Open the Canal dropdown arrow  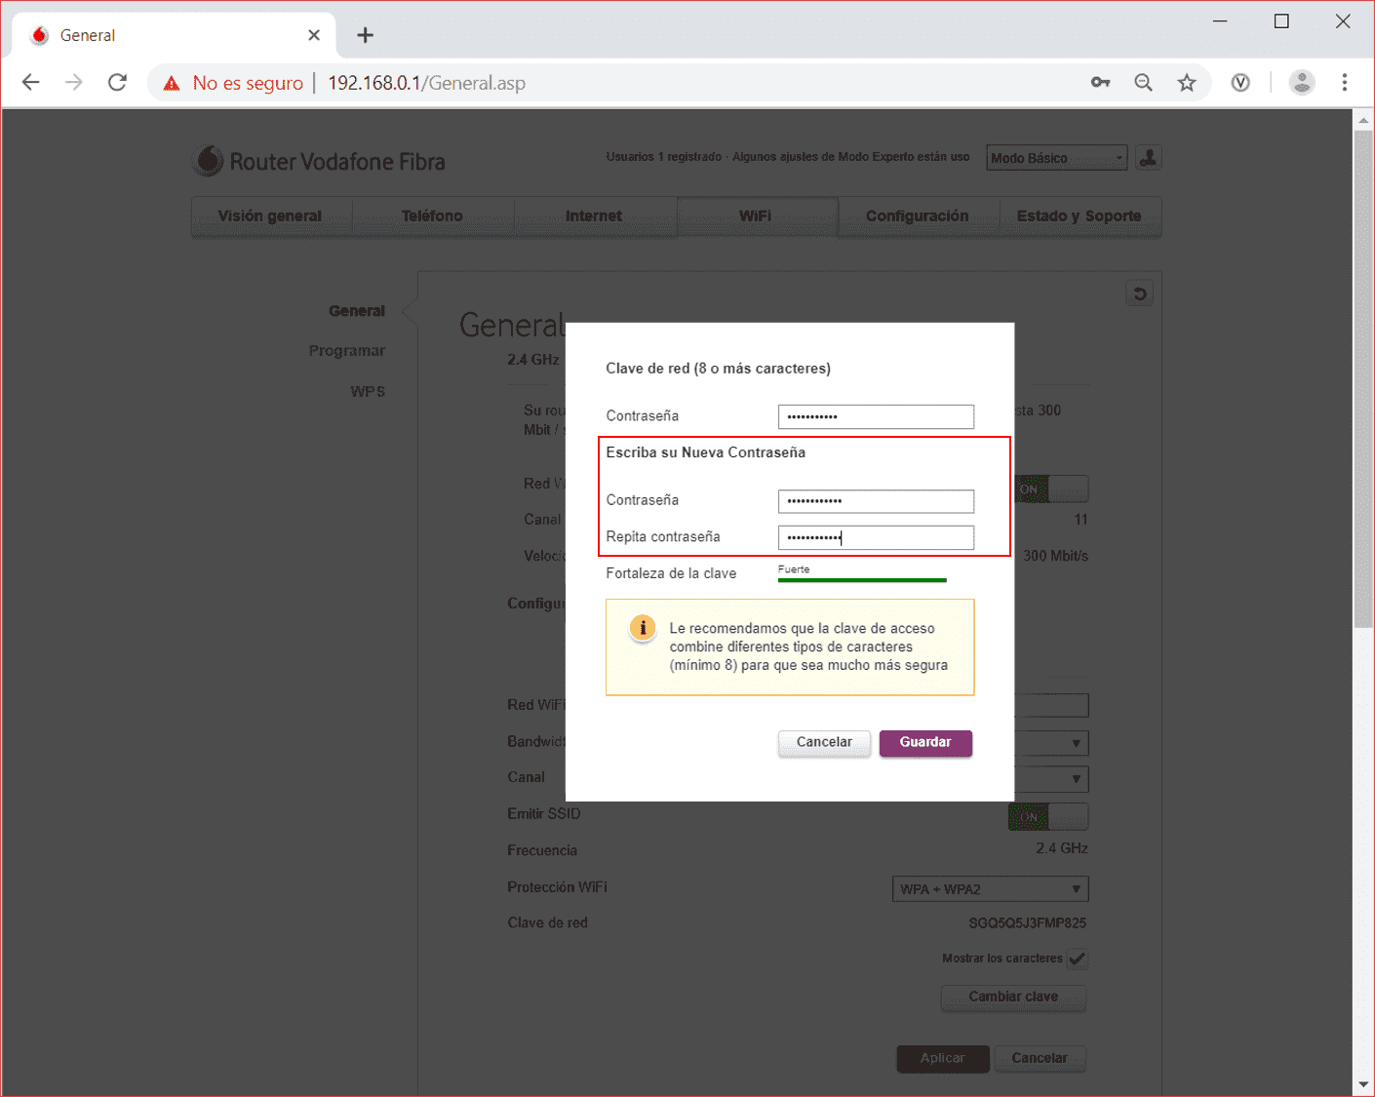tap(1076, 779)
